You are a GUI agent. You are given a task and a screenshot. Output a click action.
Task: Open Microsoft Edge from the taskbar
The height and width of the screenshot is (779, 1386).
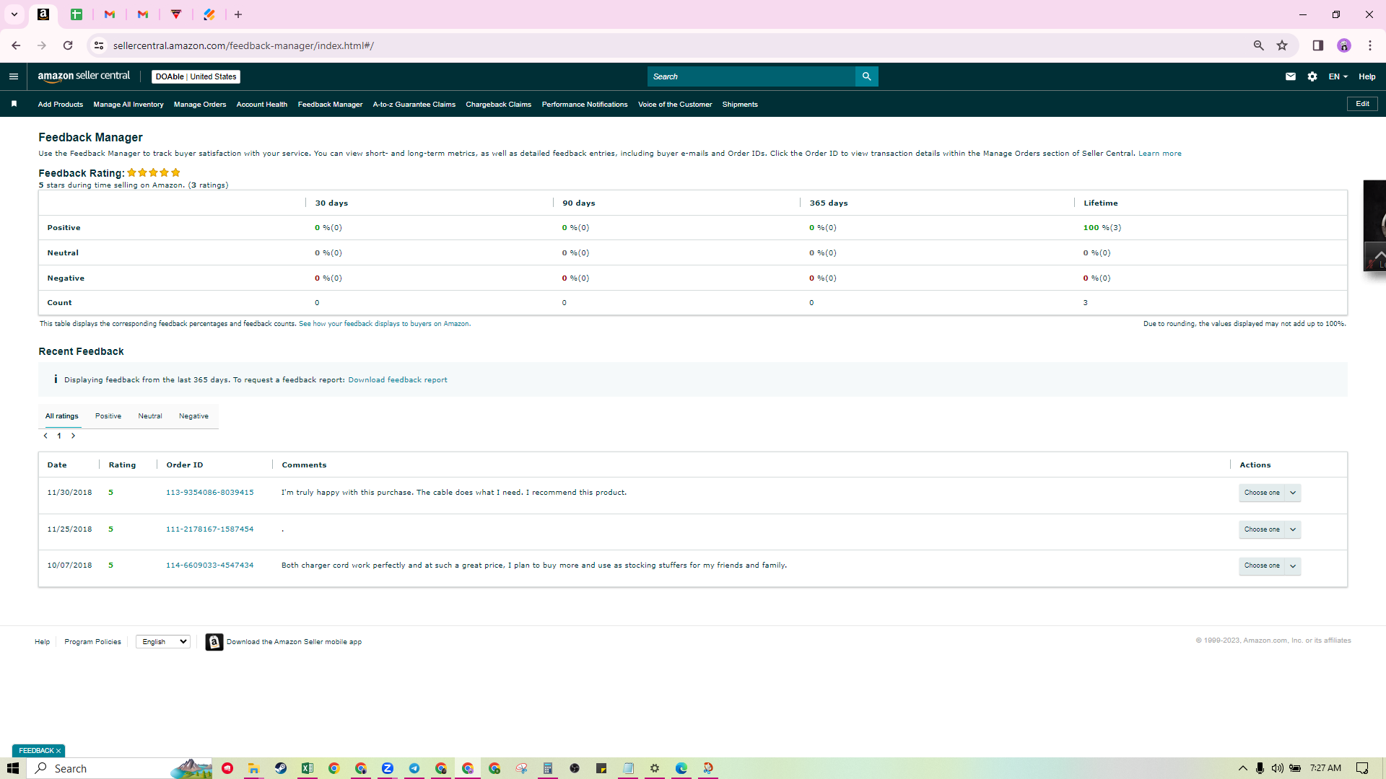pyautogui.click(x=681, y=768)
